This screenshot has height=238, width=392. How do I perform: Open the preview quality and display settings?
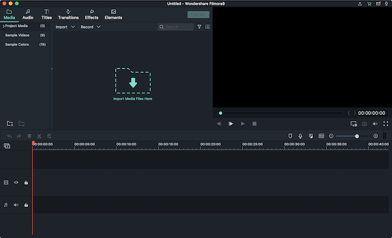[x=353, y=124]
